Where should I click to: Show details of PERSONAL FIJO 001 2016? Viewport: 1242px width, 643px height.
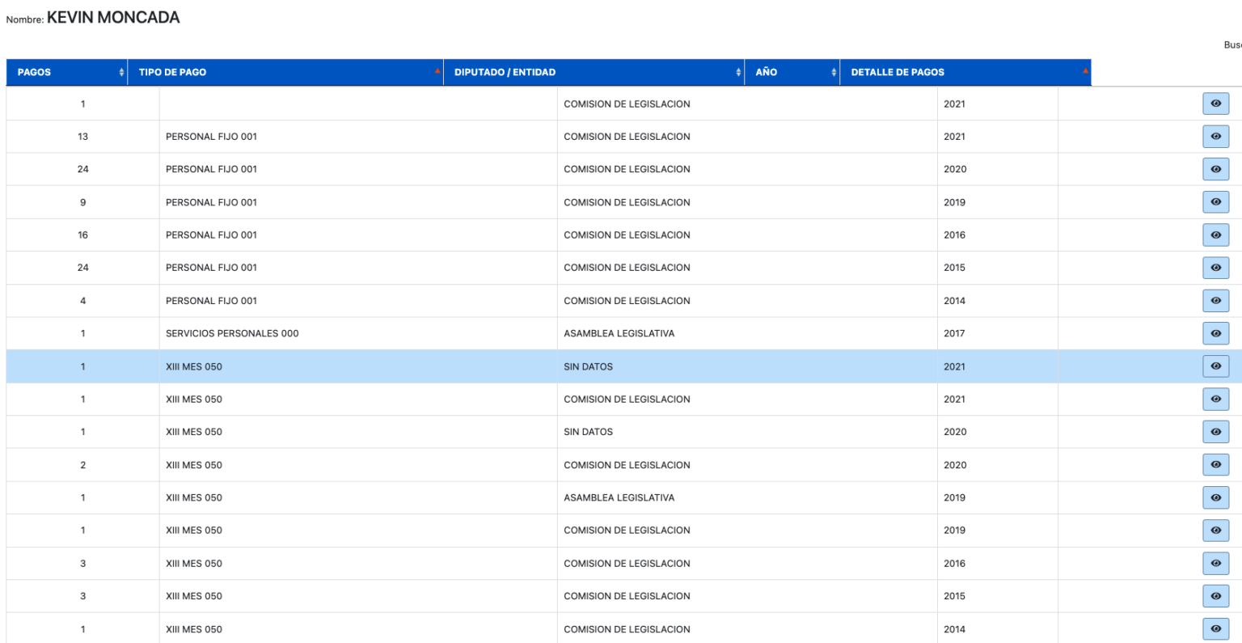click(1215, 235)
